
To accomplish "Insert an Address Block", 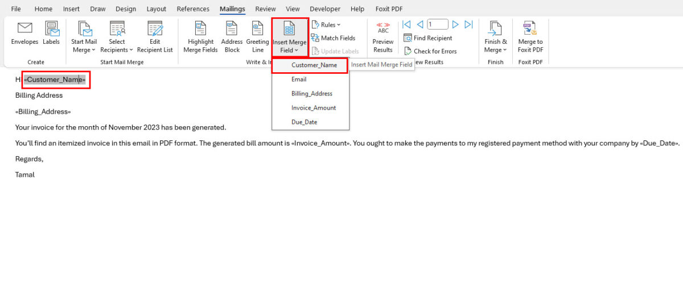I will tap(232, 38).
